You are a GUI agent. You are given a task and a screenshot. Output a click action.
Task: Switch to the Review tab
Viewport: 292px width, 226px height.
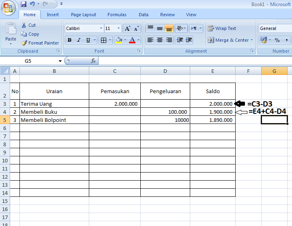(x=167, y=15)
